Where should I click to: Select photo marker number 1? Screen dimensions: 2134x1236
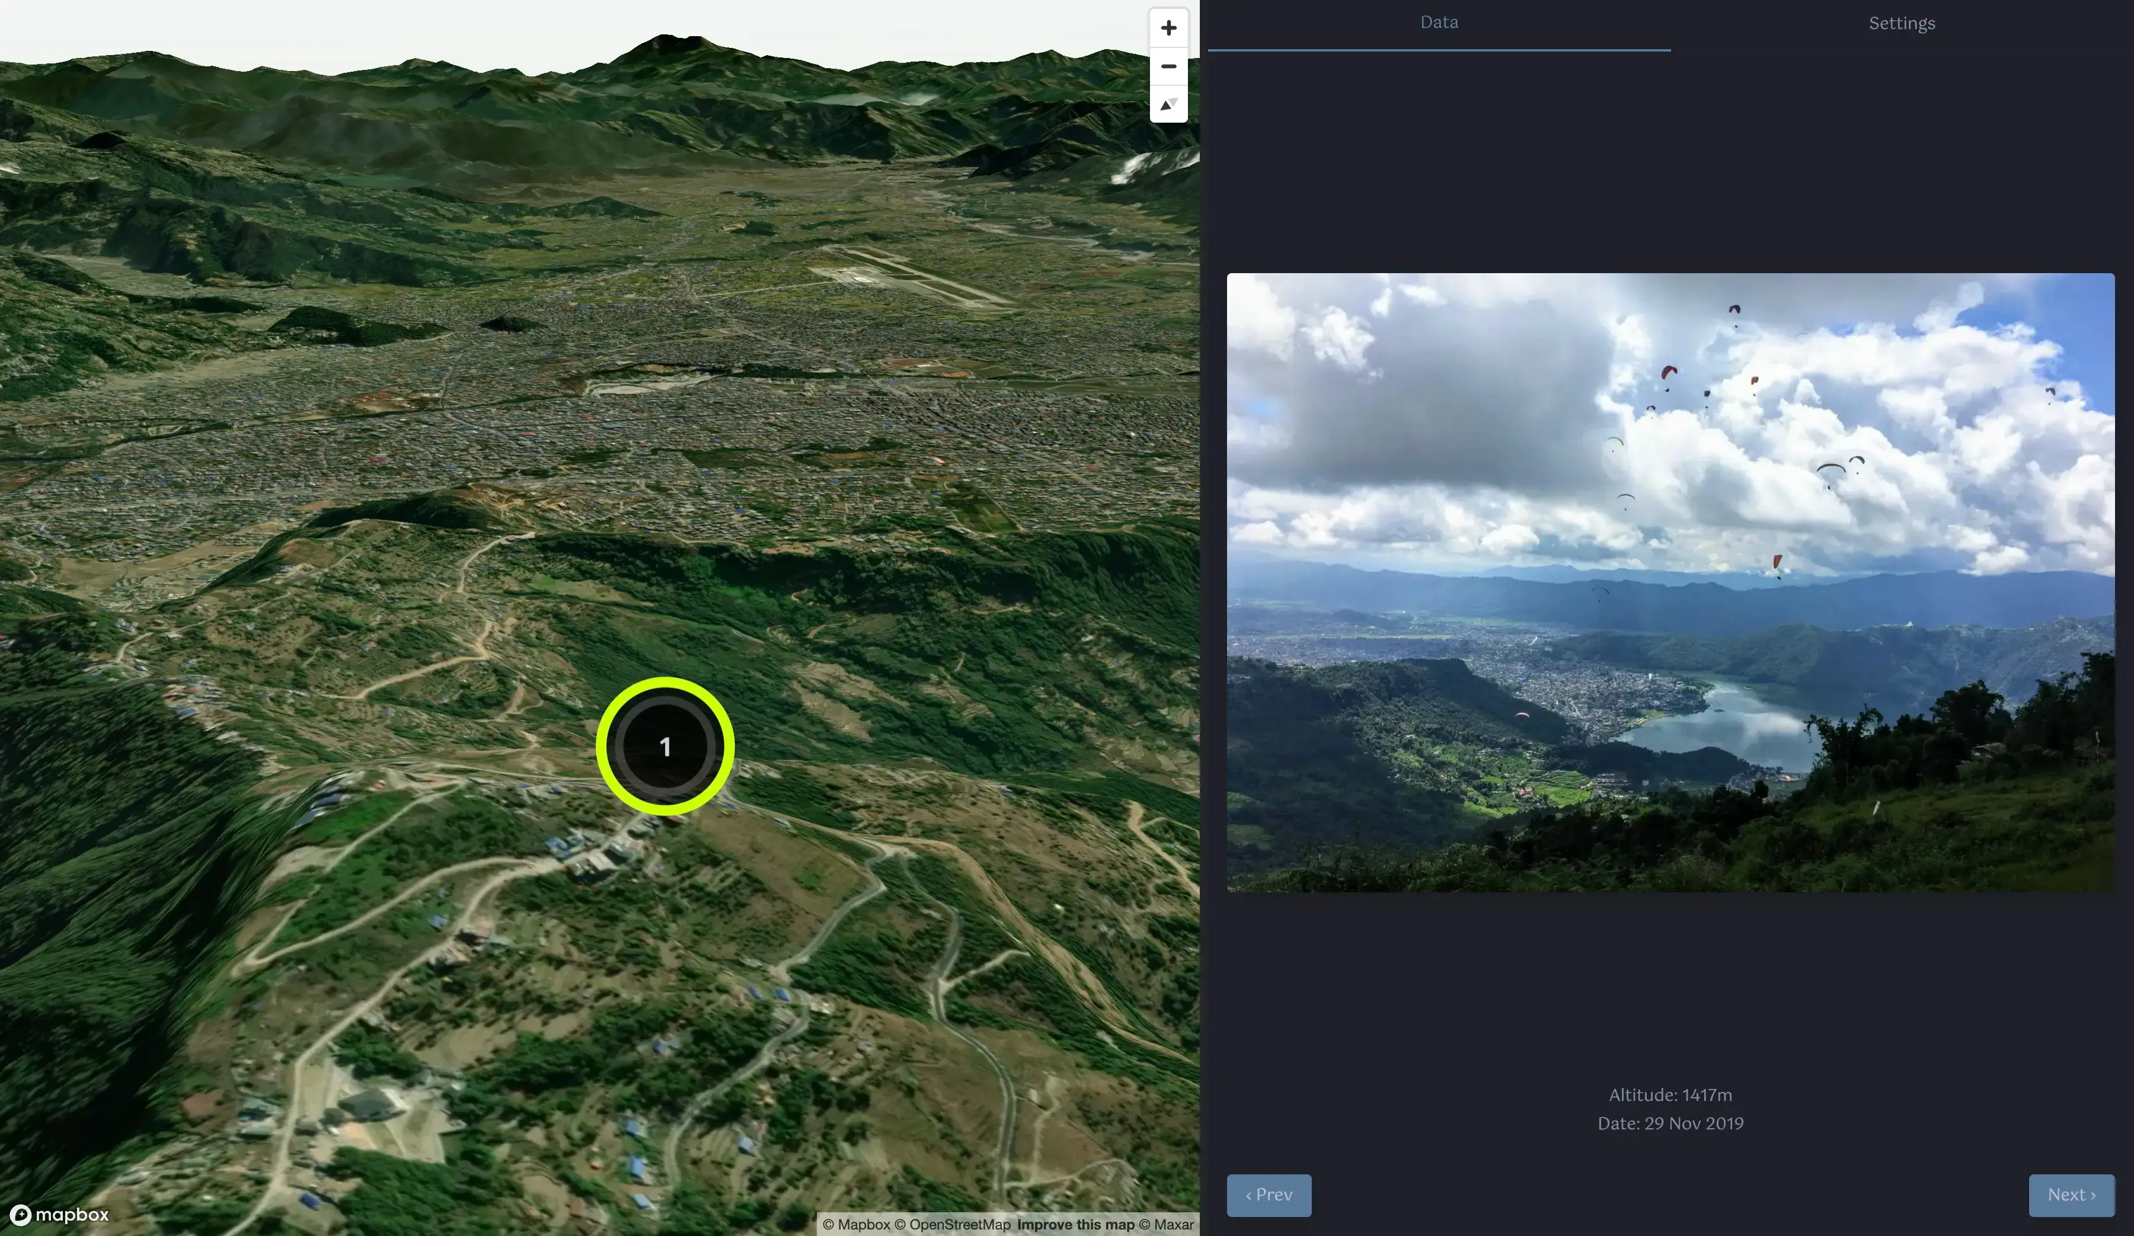(665, 746)
